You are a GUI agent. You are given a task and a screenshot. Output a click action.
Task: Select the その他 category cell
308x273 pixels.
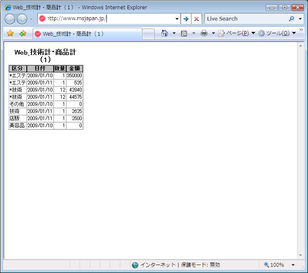click(x=18, y=104)
